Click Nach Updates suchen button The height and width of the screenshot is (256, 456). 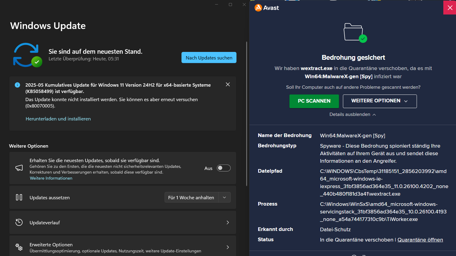[209, 58]
